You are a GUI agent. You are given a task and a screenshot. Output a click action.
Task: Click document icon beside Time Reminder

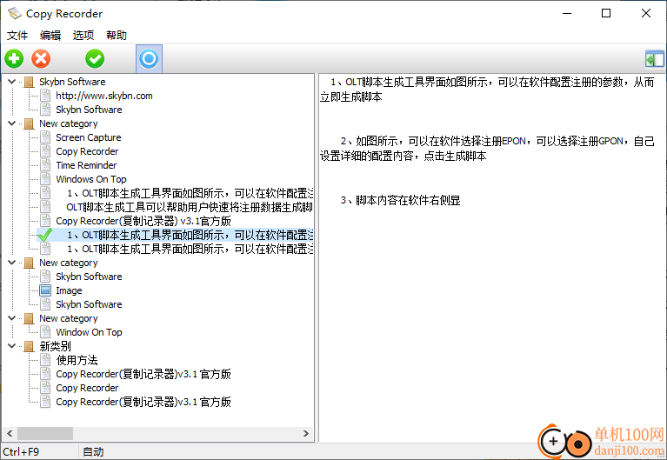pos(45,165)
